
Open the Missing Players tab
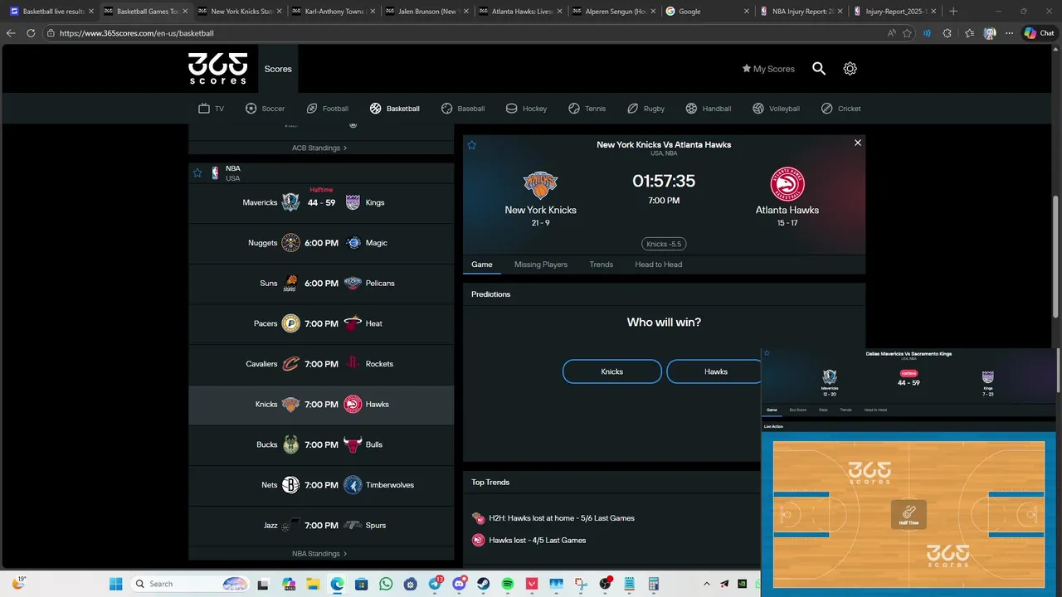tap(541, 265)
